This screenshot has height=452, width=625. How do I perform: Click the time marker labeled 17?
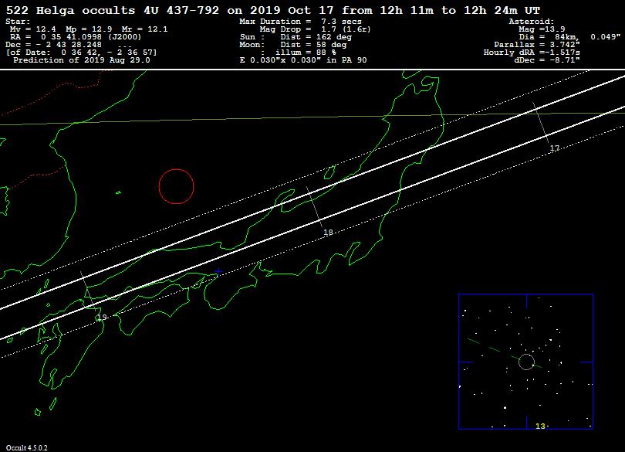pos(555,148)
